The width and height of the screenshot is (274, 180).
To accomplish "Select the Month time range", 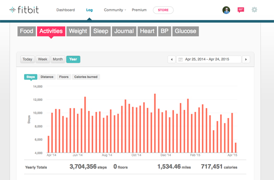I will point(58,60).
